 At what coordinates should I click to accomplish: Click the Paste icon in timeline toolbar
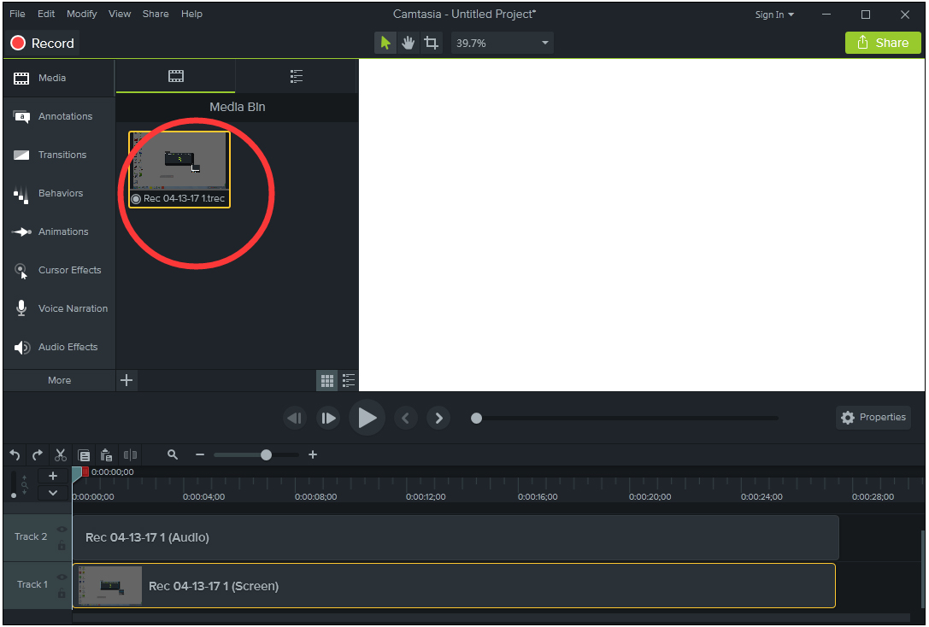pos(107,454)
